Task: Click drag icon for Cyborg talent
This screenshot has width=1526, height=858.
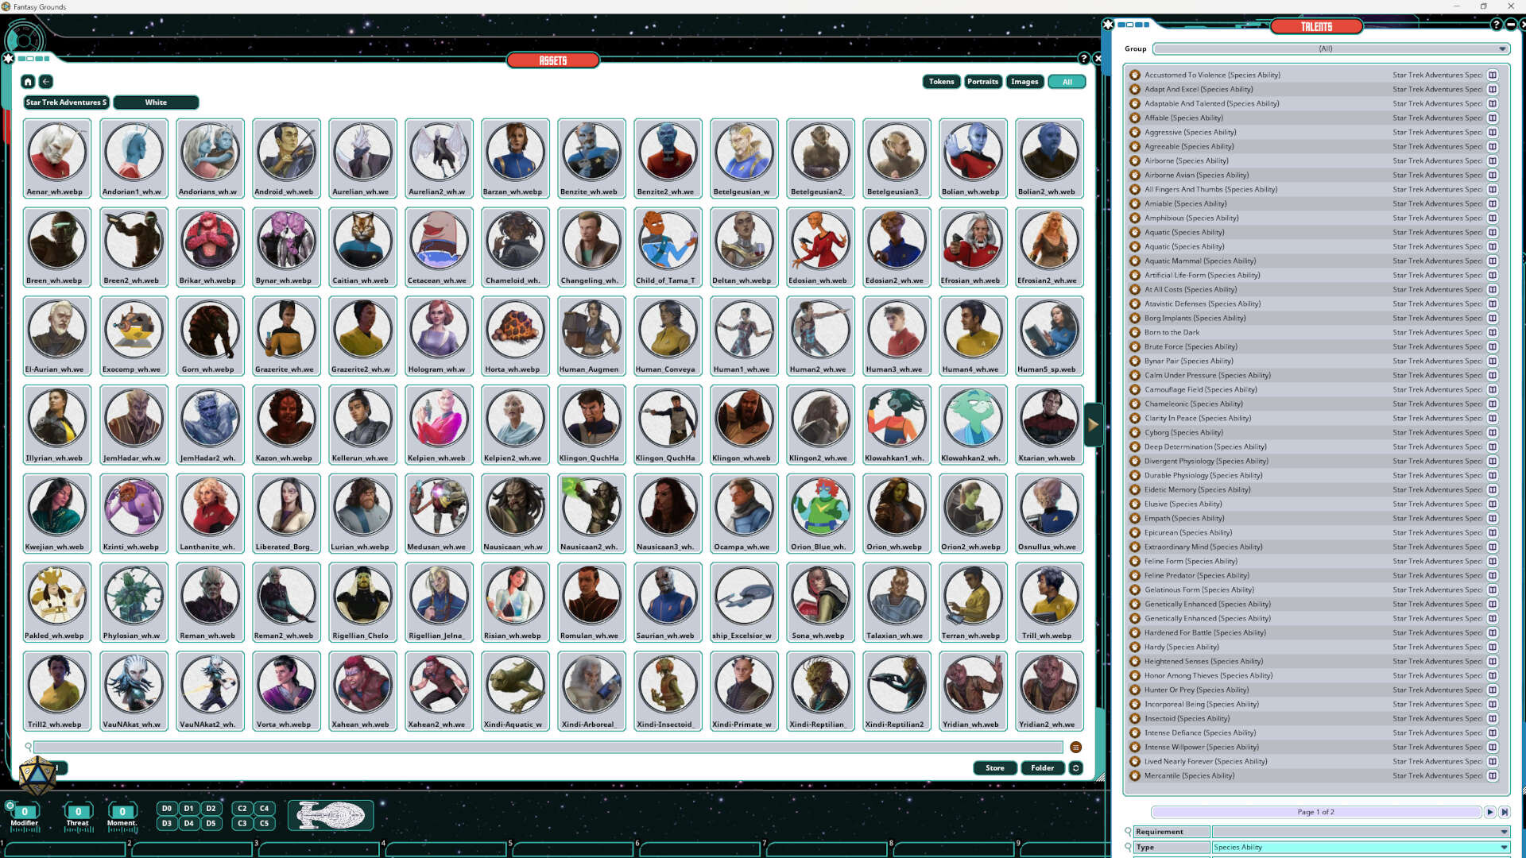Action: pyautogui.click(x=1135, y=433)
